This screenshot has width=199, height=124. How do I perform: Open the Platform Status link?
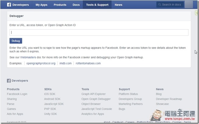[128, 94]
